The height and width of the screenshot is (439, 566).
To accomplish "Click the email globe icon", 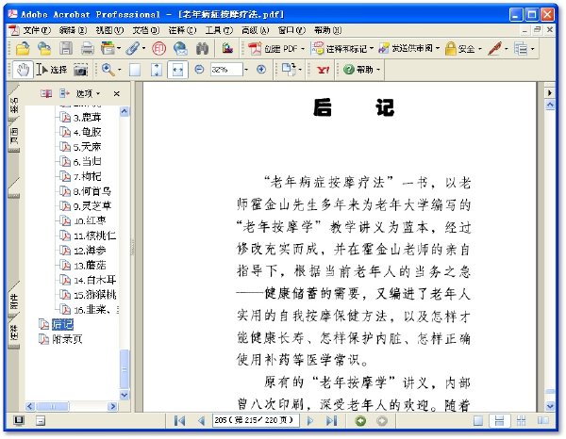I will pyautogui.click(x=180, y=49).
